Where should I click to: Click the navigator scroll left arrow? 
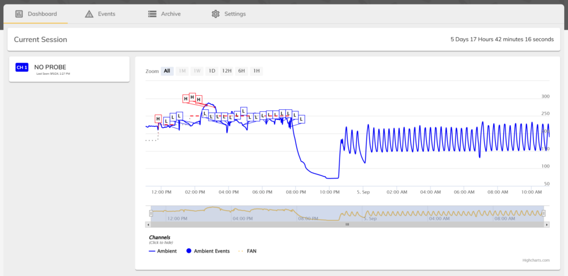coord(148,224)
